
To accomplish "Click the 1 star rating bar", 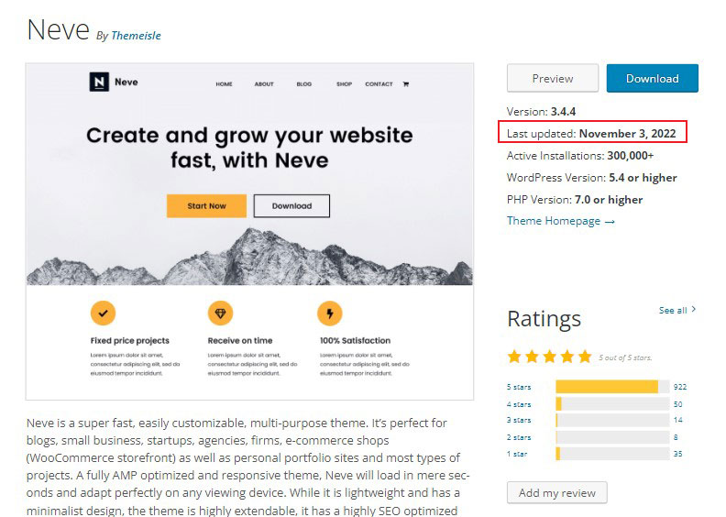I will click(612, 454).
